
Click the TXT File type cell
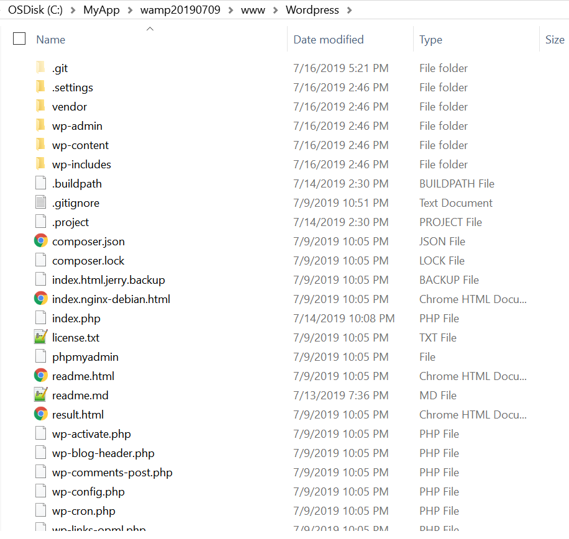click(438, 338)
